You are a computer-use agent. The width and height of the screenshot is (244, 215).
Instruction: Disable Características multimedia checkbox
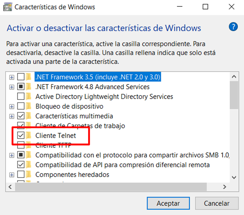pyautogui.click(x=21, y=116)
